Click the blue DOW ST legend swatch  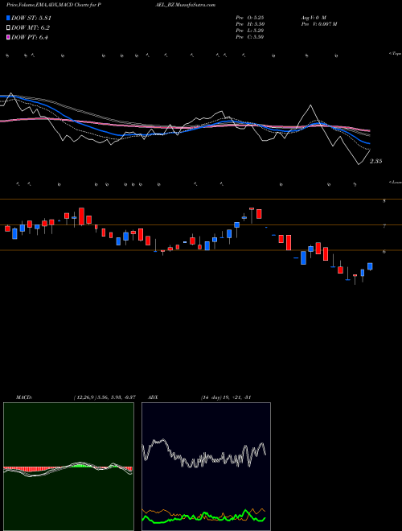pos(8,18)
